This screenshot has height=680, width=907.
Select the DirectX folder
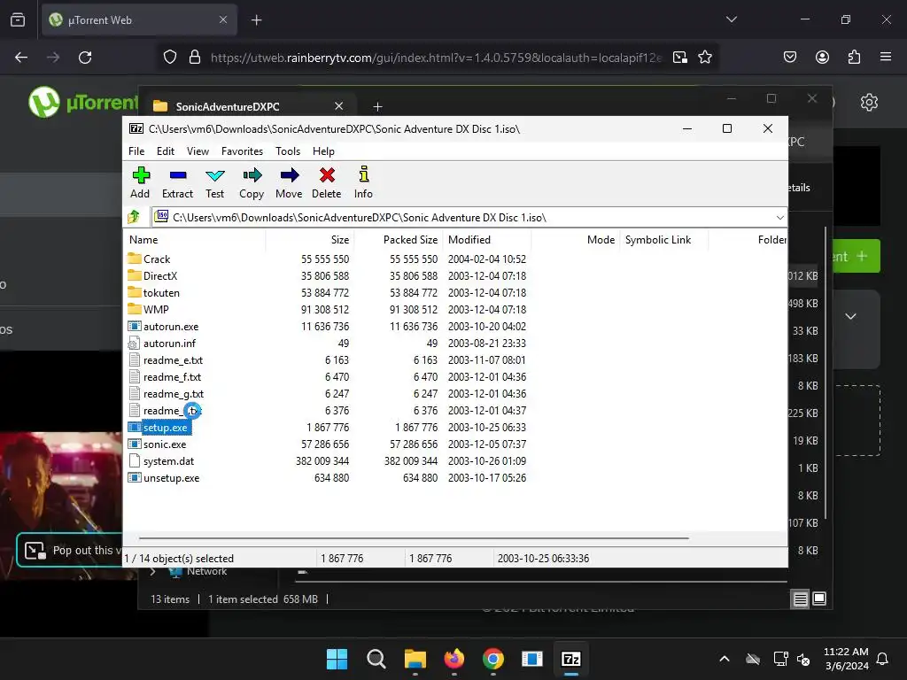(x=160, y=276)
